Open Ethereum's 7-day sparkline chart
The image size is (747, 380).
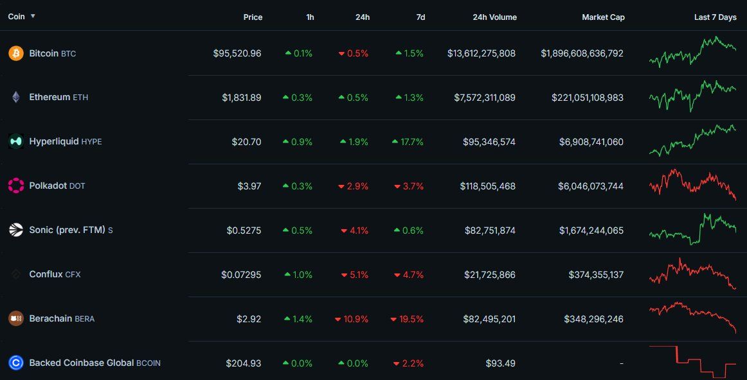693,96
